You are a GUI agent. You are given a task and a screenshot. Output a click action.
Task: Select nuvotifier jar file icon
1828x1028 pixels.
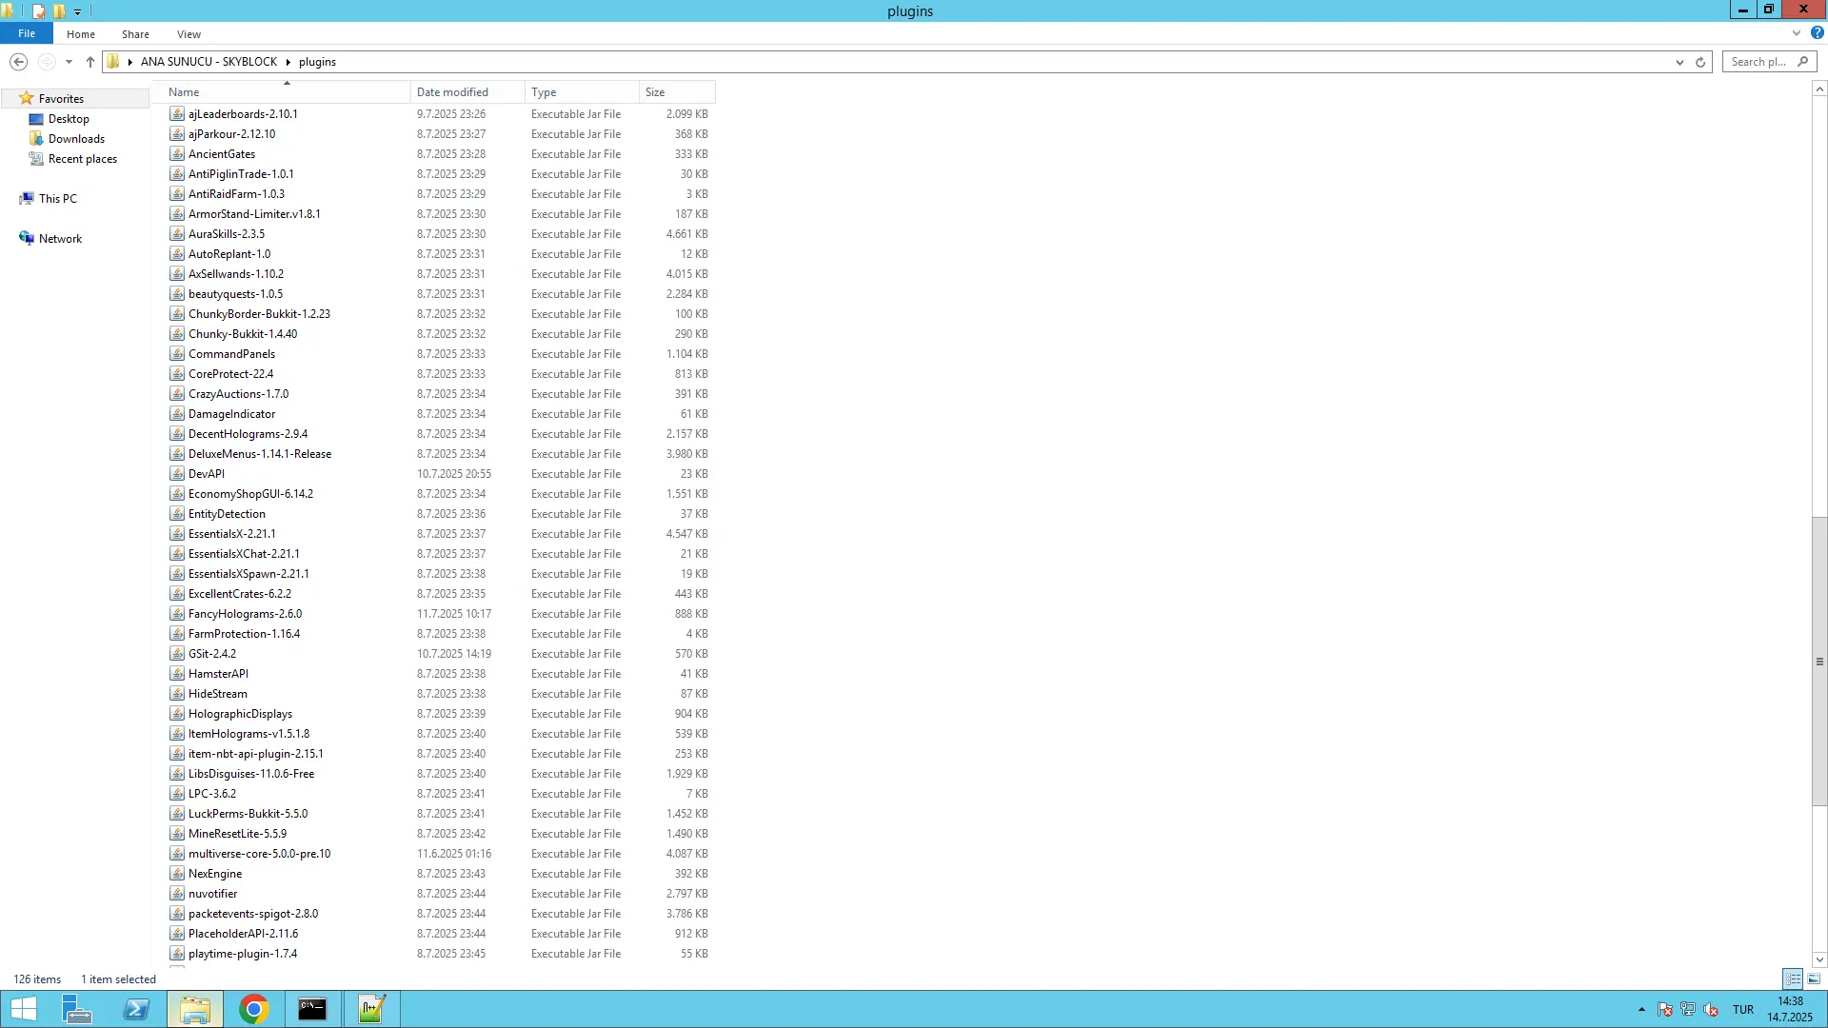177,894
